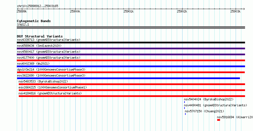Click the small blue nsv4490481 variant marker
Screen dimensions: 253x131
point(184,108)
